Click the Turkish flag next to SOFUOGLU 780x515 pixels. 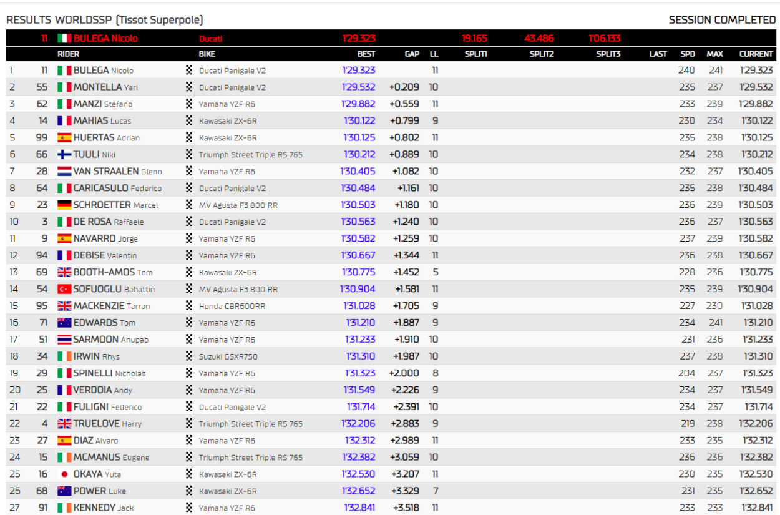click(64, 289)
